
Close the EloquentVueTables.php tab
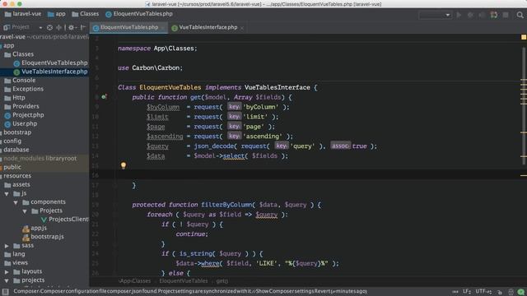pyautogui.click(x=163, y=28)
